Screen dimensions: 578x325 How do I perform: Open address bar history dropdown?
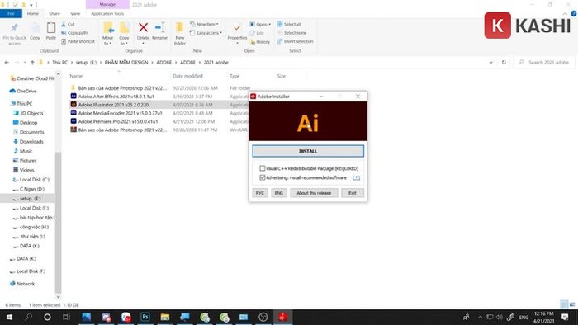491,63
